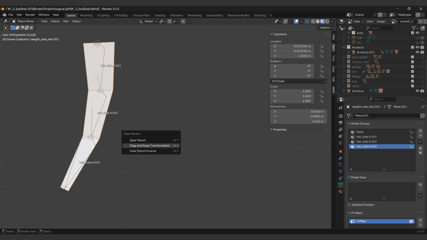Choose Clear and Keep Transformation
Screen dimensions: 427x240
click(x=150, y=146)
